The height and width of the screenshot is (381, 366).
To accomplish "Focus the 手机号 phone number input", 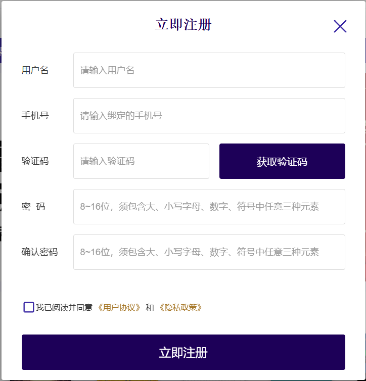I will point(209,116).
